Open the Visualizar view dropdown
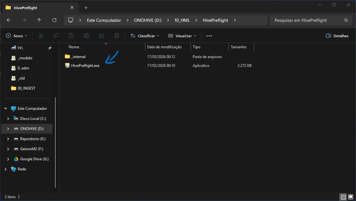The image size is (356, 201). (182, 36)
